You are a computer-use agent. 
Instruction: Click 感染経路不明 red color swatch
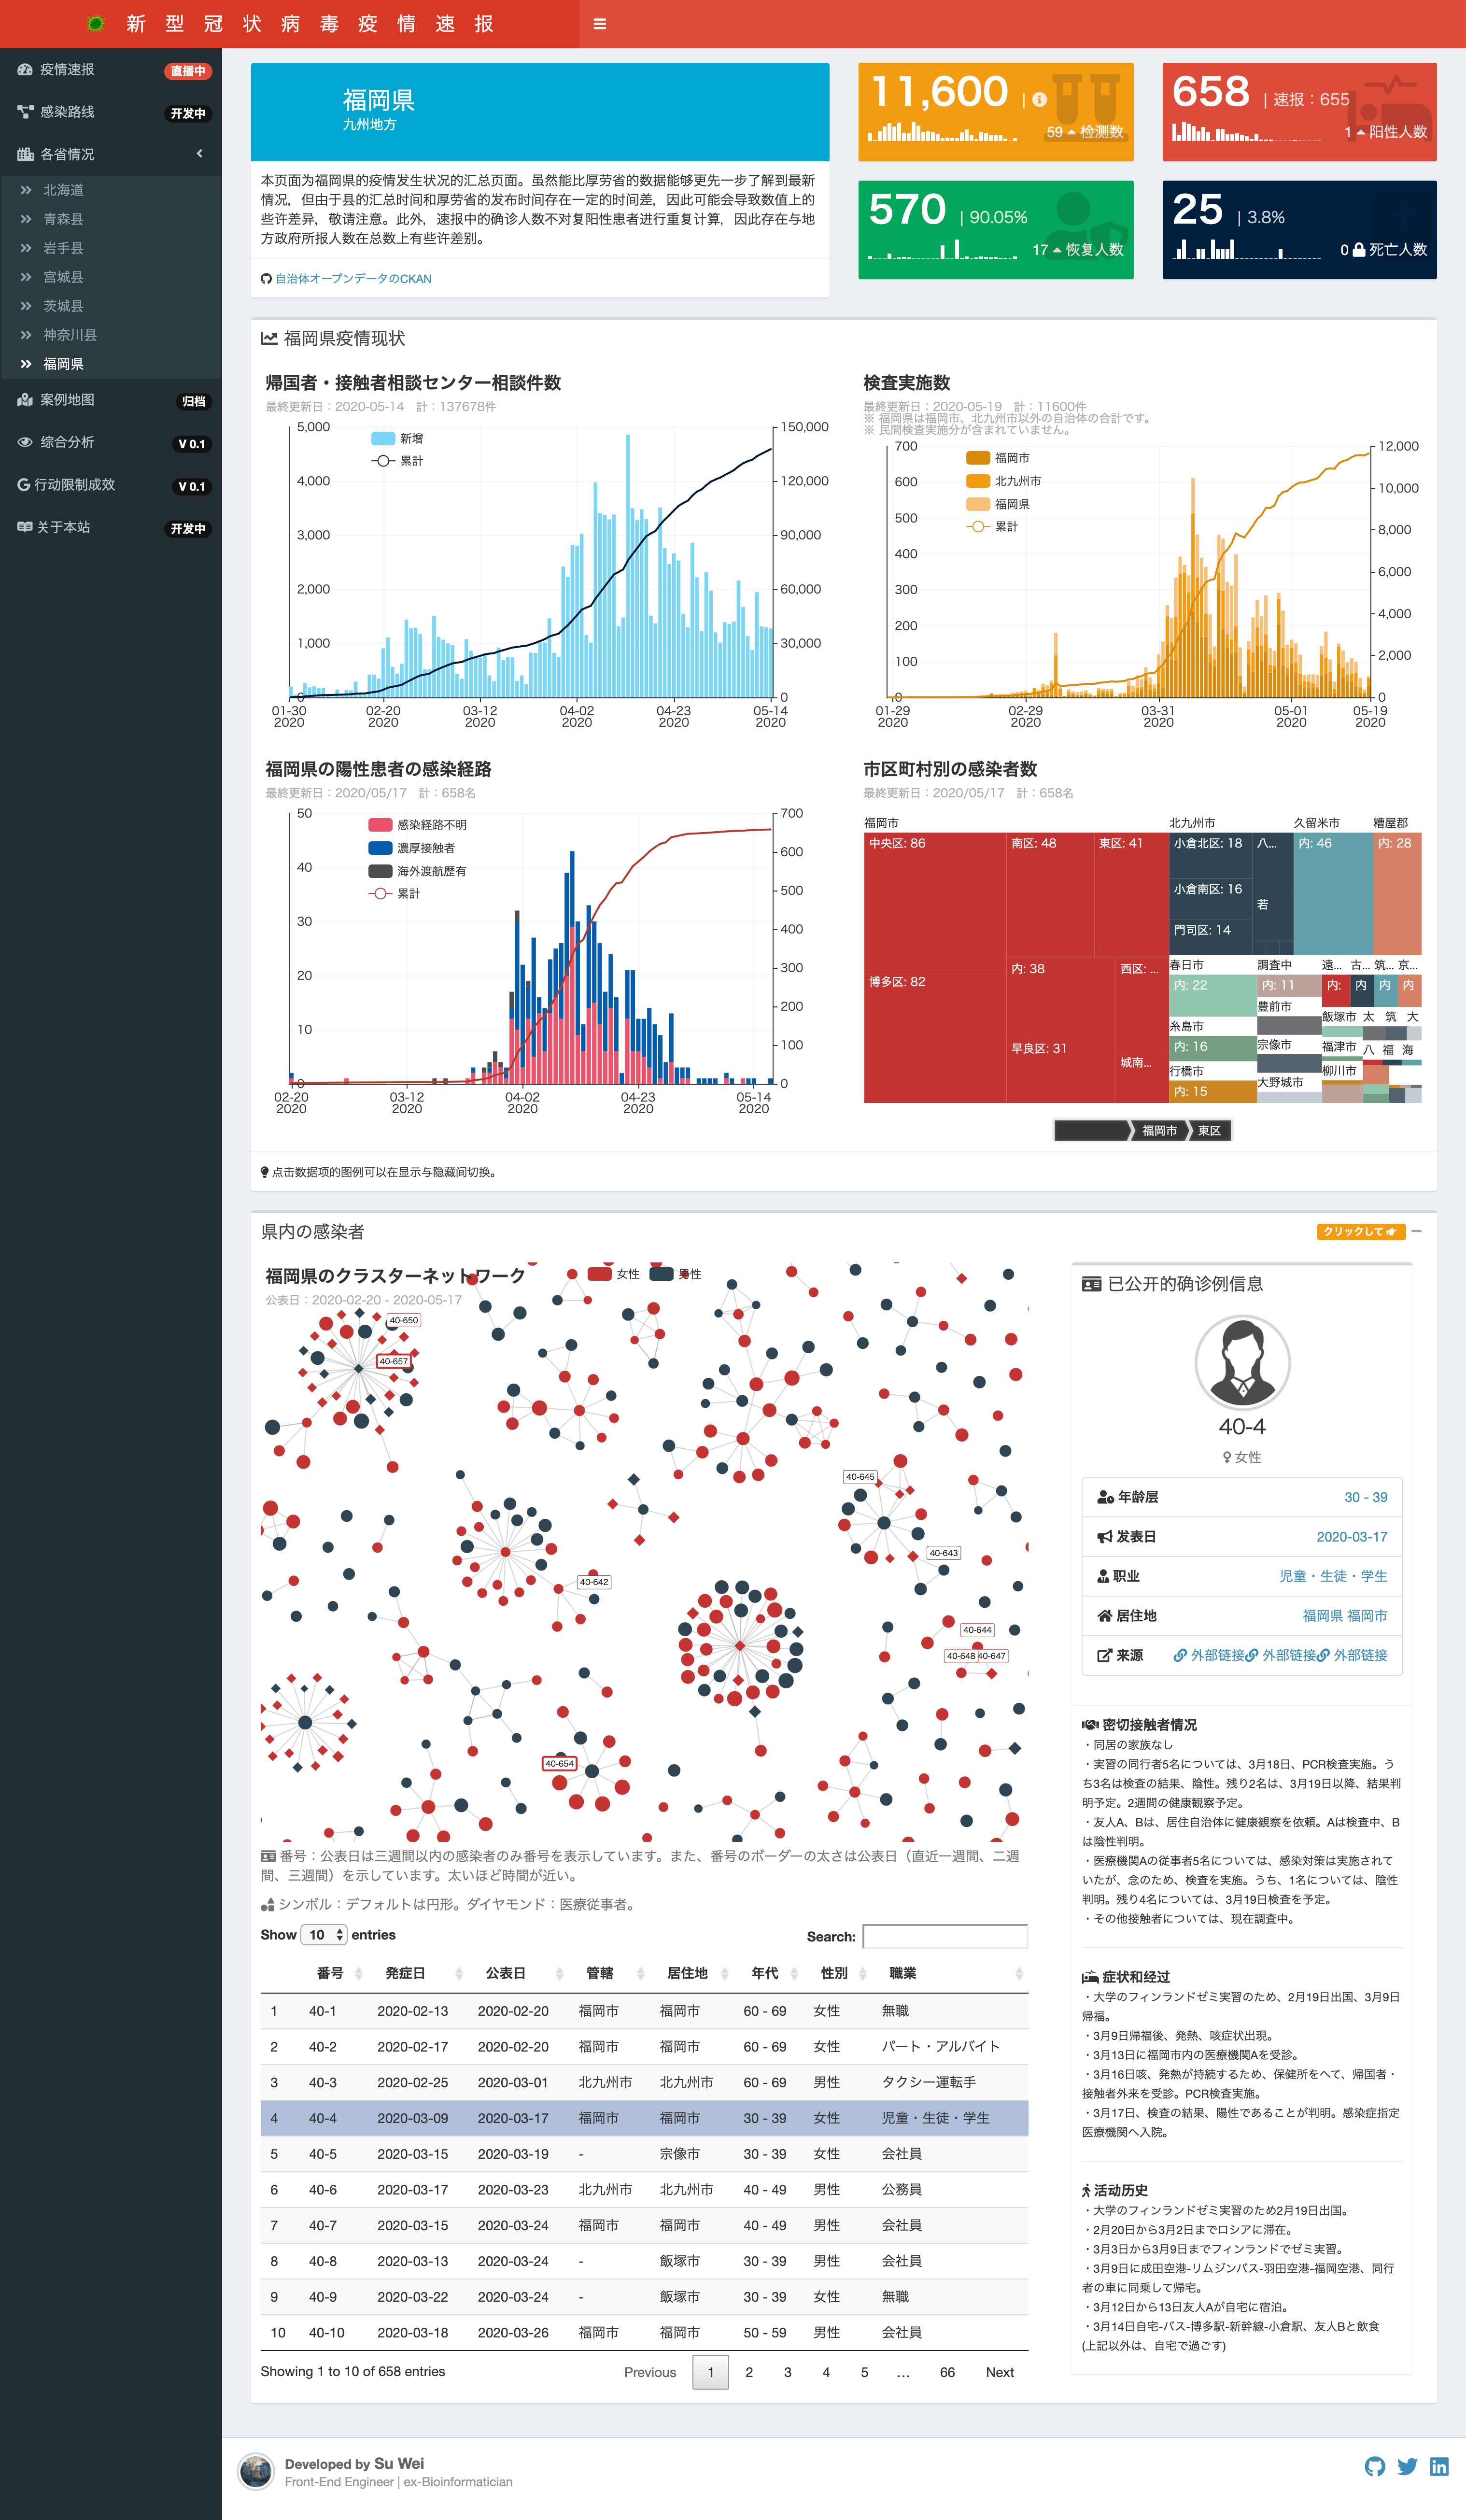click(x=380, y=825)
